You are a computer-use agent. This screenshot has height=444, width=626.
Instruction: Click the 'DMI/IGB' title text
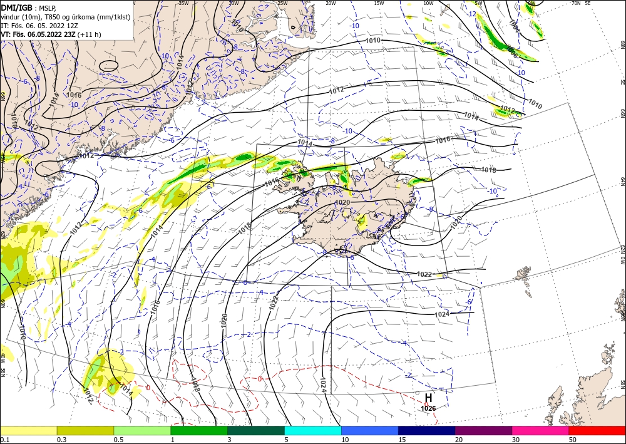tap(17, 7)
